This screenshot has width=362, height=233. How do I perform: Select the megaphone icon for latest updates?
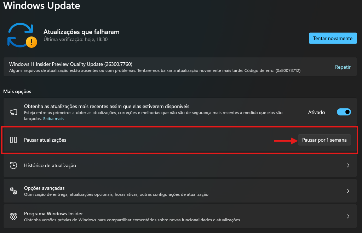(x=13, y=112)
